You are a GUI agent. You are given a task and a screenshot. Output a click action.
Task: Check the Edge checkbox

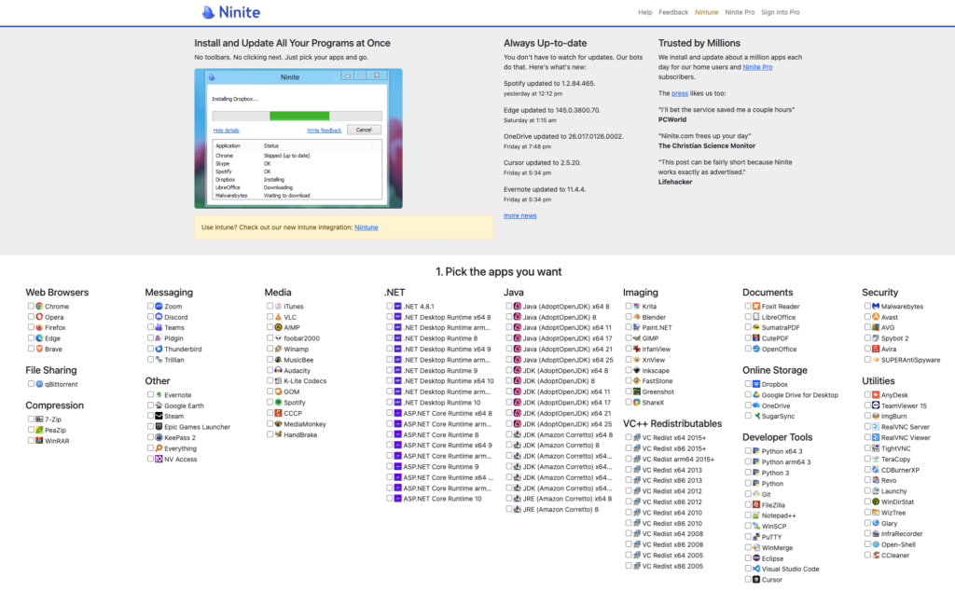31,337
